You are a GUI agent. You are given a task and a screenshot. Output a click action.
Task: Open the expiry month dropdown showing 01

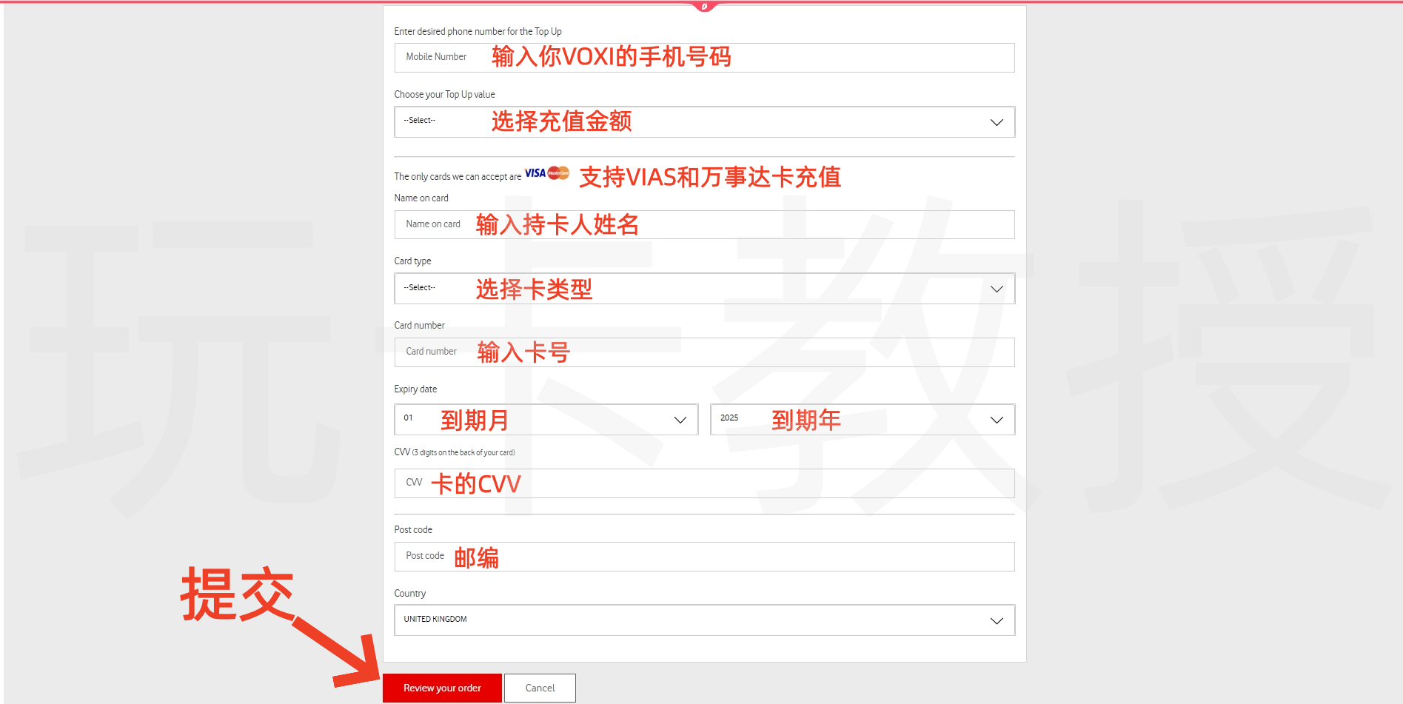[x=546, y=420]
